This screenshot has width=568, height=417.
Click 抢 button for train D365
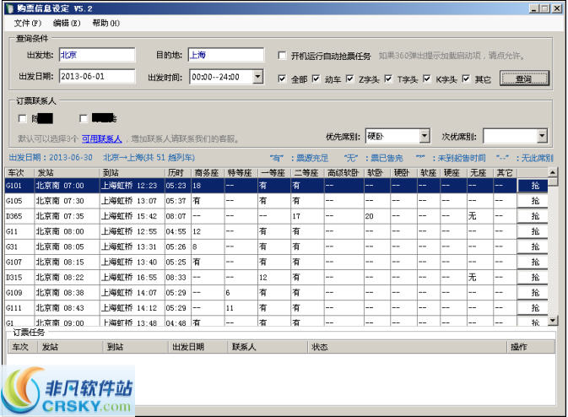[x=533, y=216]
